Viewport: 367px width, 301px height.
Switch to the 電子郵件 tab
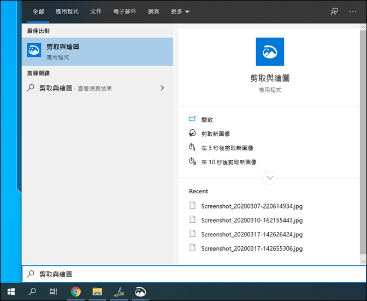(x=125, y=11)
